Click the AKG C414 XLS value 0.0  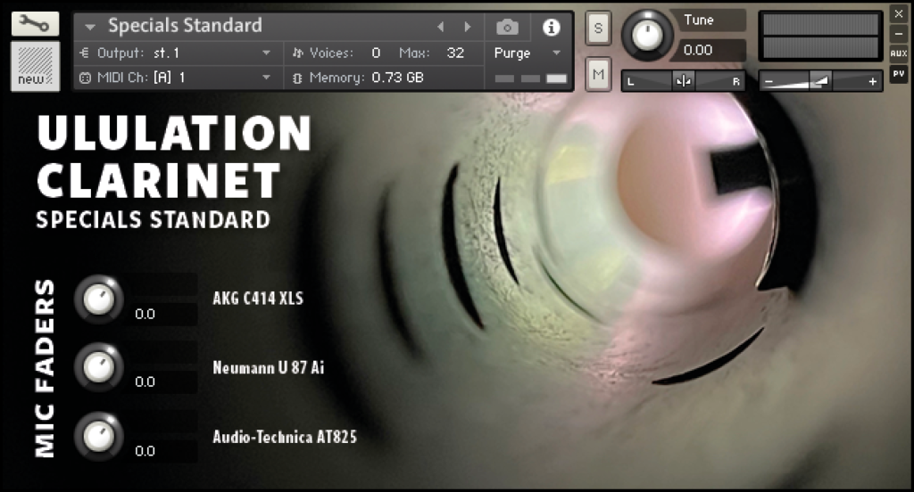(x=145, y=315)
